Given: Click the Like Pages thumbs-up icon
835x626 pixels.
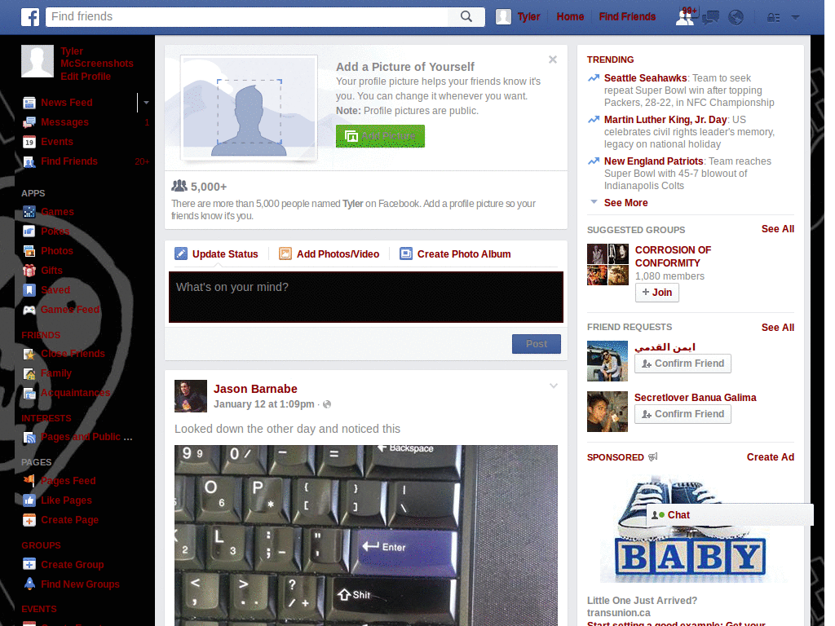Looking at the screenshot, I should click(29, 500).
